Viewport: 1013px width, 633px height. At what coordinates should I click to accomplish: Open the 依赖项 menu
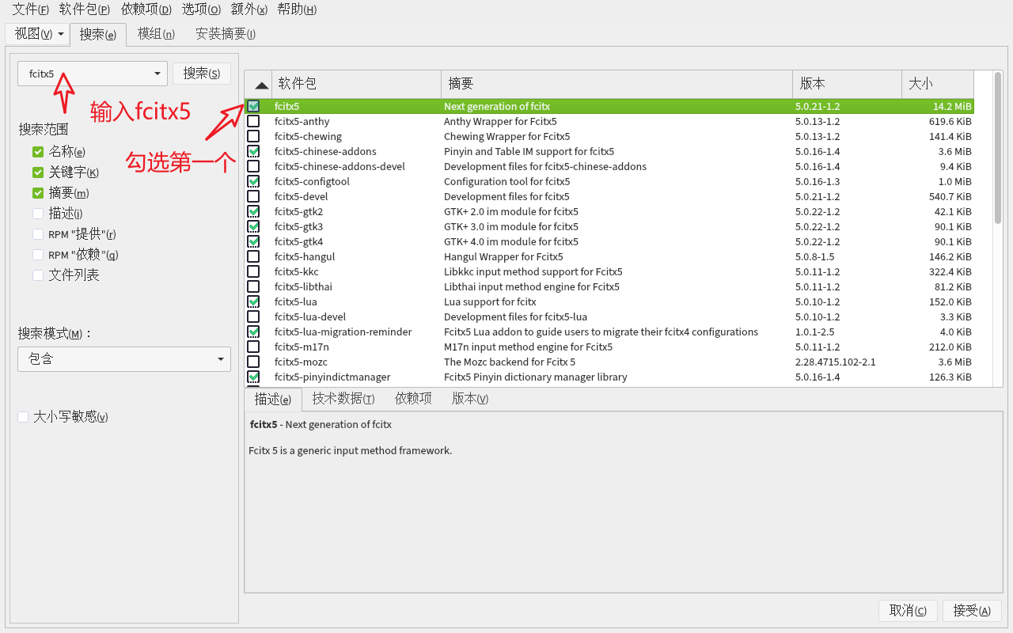(146, 9)
